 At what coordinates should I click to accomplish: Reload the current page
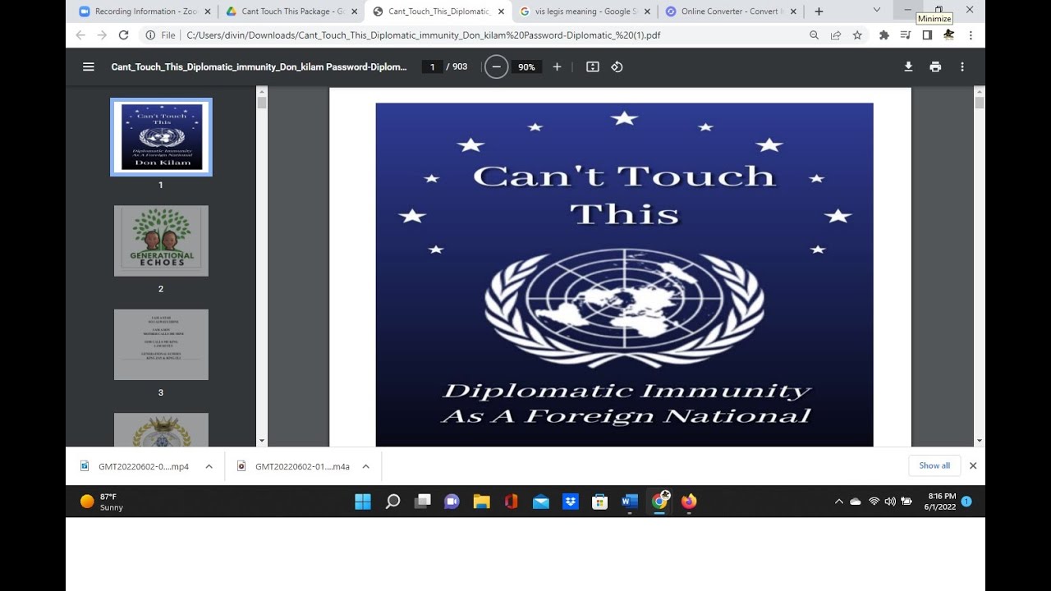tap(123, 35)
